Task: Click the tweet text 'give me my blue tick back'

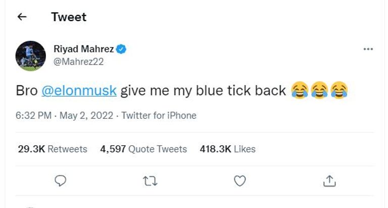Action: 204,90
